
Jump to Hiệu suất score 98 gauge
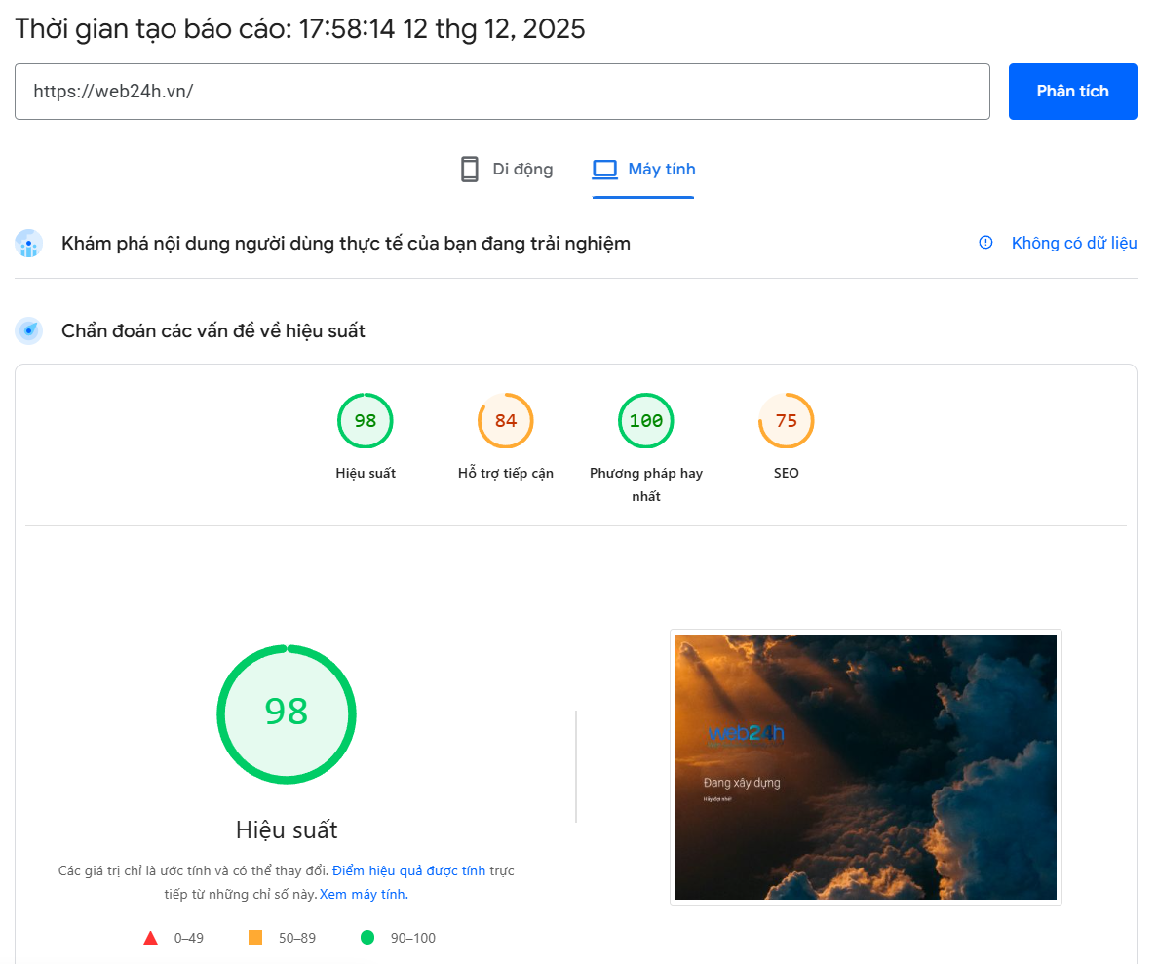tap(366, 421)
